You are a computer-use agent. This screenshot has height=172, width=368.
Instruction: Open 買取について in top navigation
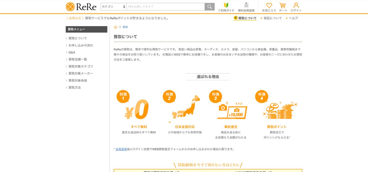click(247, 18)
